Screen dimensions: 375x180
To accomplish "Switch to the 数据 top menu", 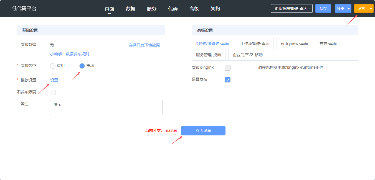I will click(131, 9).
